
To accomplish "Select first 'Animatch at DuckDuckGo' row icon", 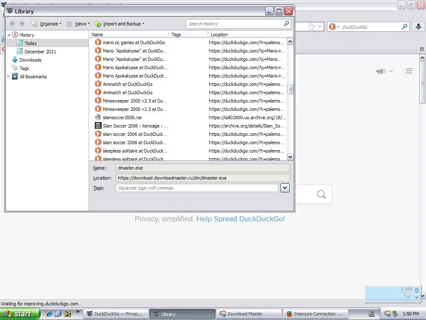I will coord(98,84).
